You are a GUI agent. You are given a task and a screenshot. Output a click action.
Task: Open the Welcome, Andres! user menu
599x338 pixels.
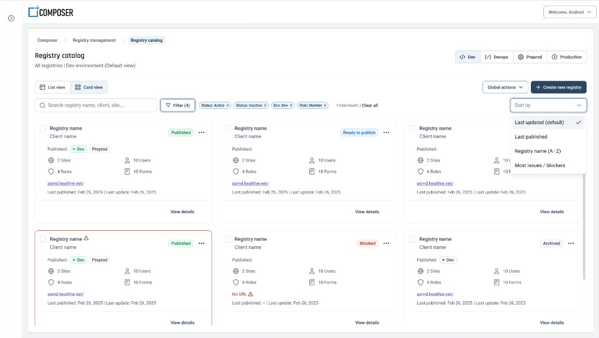(x=569, y=12)
